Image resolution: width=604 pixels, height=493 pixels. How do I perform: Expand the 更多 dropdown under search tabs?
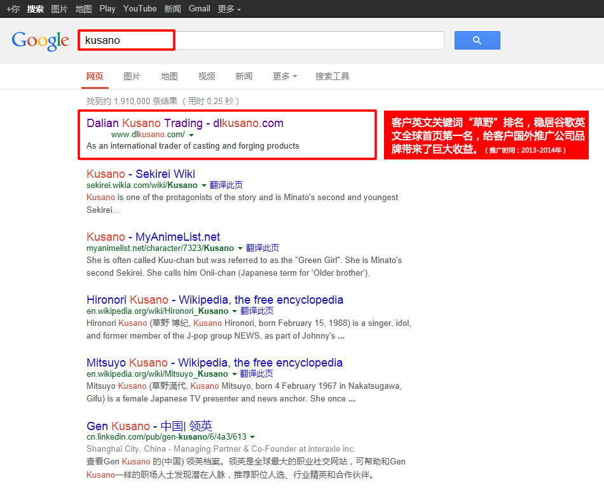[x=285, y=76]
